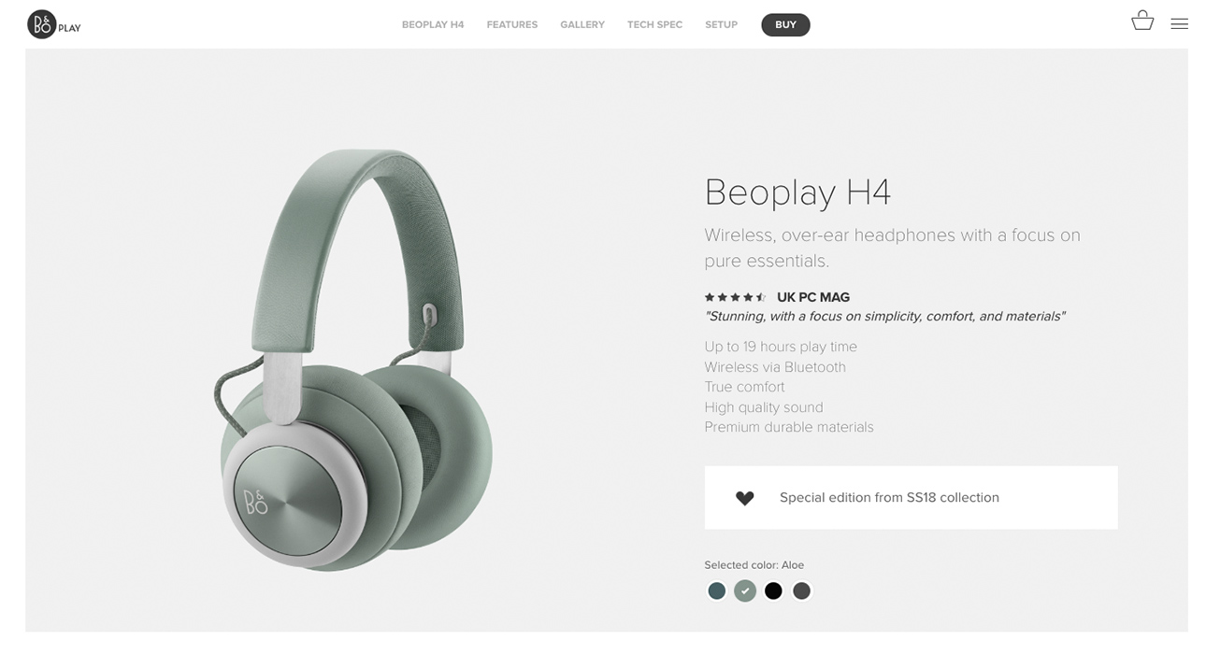Click the Beoplay H4 product heading
Screen dimensions: 1206x654
pyautogui.click(x=797, y=192)
